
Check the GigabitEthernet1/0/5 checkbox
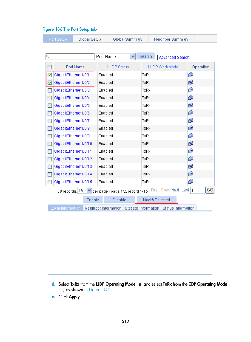pyautogui.click(x=50, y=106)
